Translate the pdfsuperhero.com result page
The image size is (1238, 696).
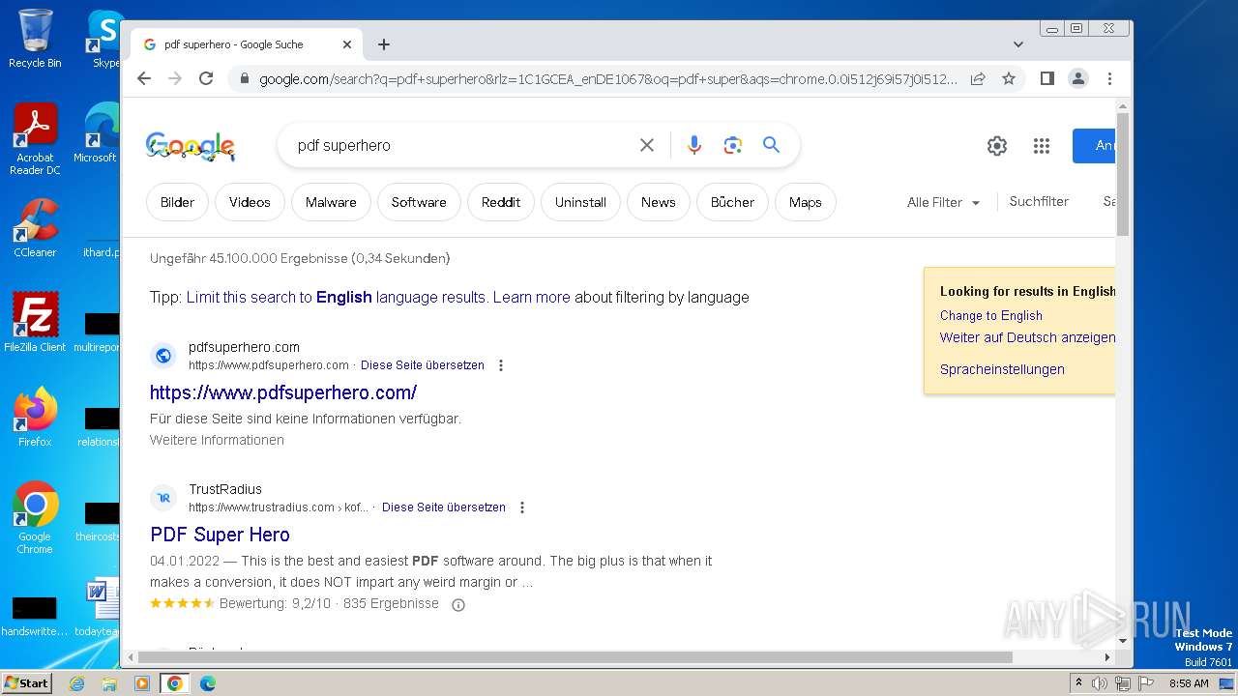click(423, 365)
